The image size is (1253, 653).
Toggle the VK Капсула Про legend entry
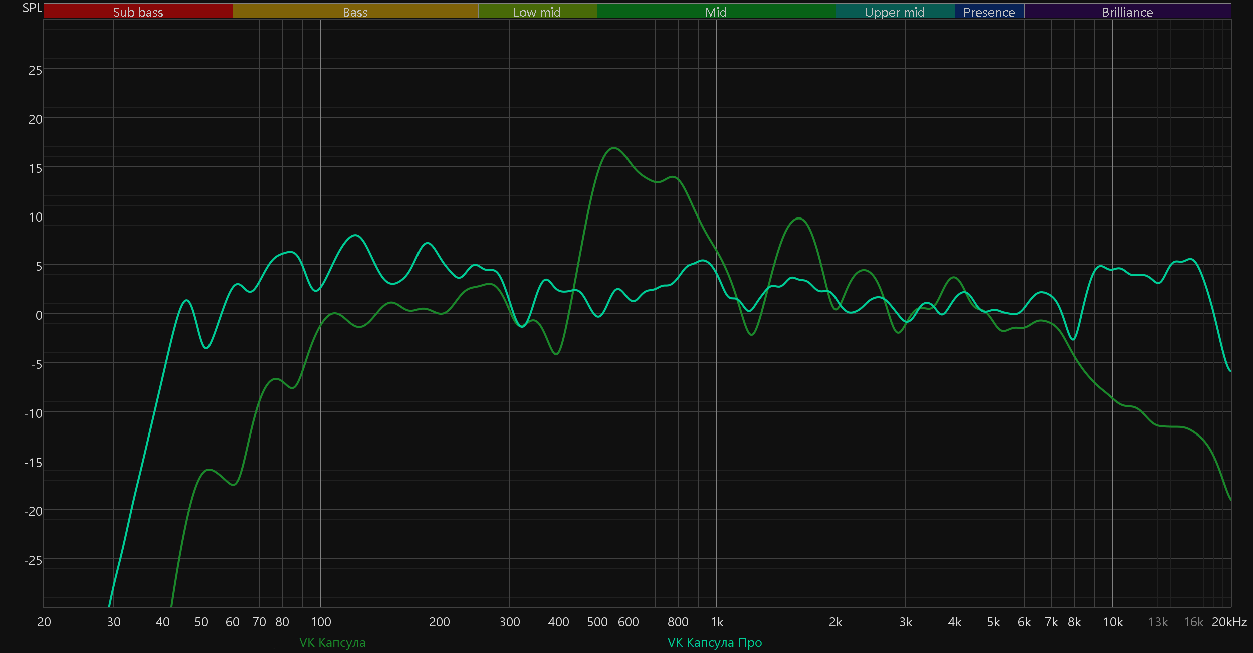coord(714,642)
